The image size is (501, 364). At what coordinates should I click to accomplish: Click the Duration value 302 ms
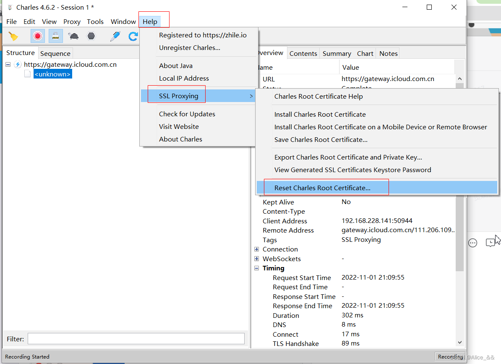click(x=352, y=315)
